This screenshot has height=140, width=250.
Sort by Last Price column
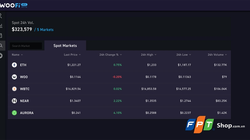(x=72, y=55)
